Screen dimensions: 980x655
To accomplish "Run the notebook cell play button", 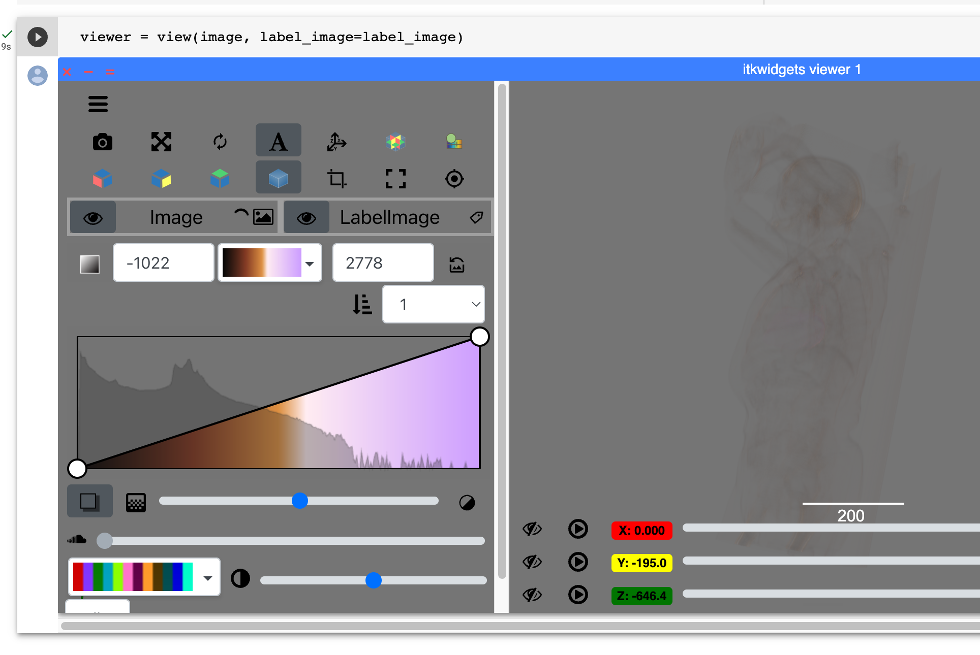I will pos(38,37).
